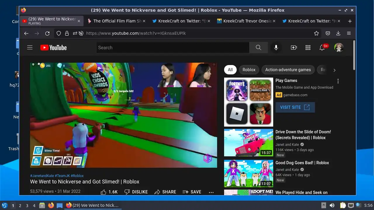This screenshot has height=210, width=374.
Task: Click the 5:56 taskbar clock
Action: pos(368,205)
